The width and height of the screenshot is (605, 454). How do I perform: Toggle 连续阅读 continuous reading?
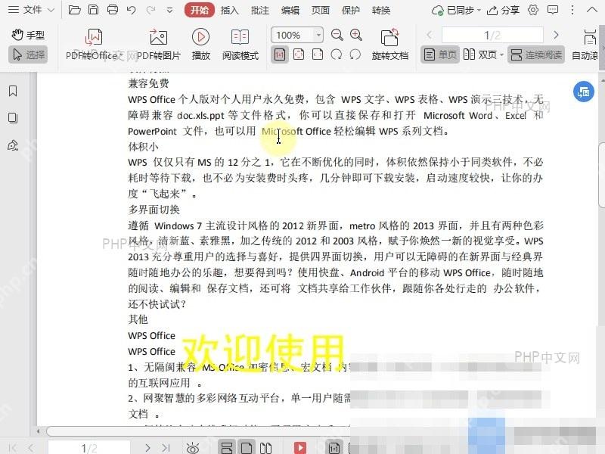pos(536,54)
